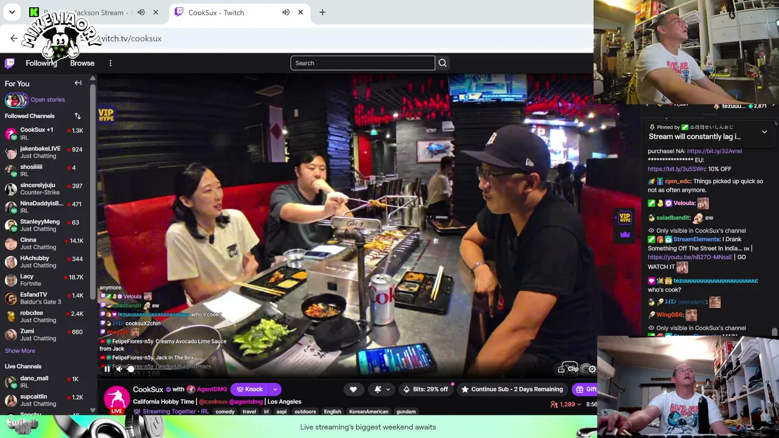Open CookSux channel name link
This screenshot has height=438, width=779.
[148, 389]
